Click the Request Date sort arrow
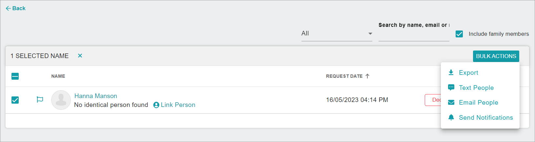Screen dimensions: 535x142 coord(367,76)
